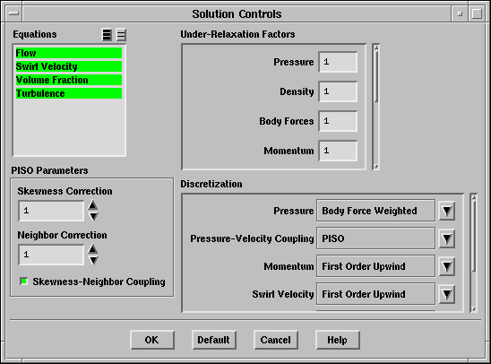This screenshot has width=491, height=364.
Task: Click the Density under-relaxation field
Action: tap(338, 91)
